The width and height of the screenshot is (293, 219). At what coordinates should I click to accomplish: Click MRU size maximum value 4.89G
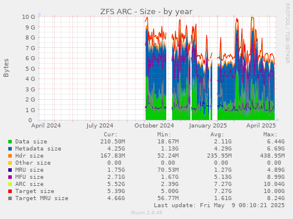coord(276,170)
